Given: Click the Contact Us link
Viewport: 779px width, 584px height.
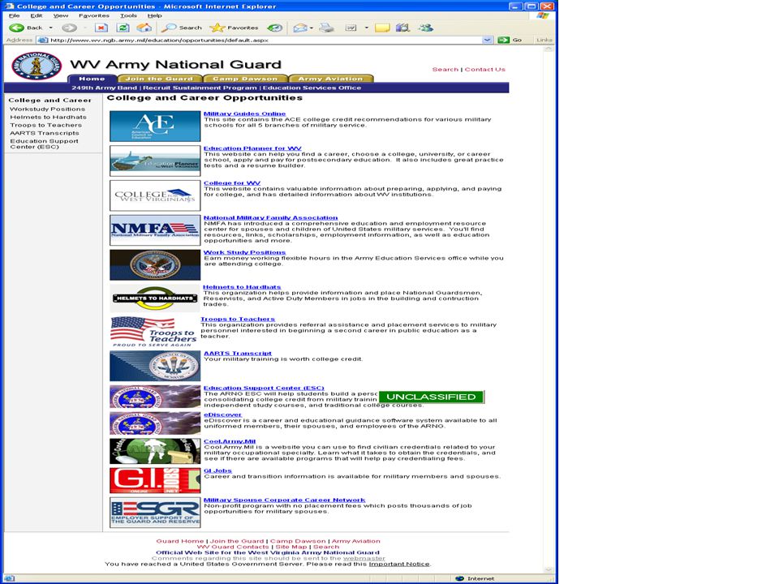Looking at the screenshot, I should 485,70.
